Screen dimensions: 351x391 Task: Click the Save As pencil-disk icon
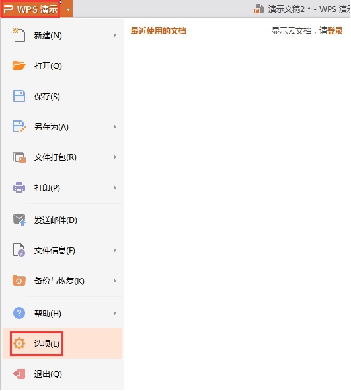tap(19, 126)
